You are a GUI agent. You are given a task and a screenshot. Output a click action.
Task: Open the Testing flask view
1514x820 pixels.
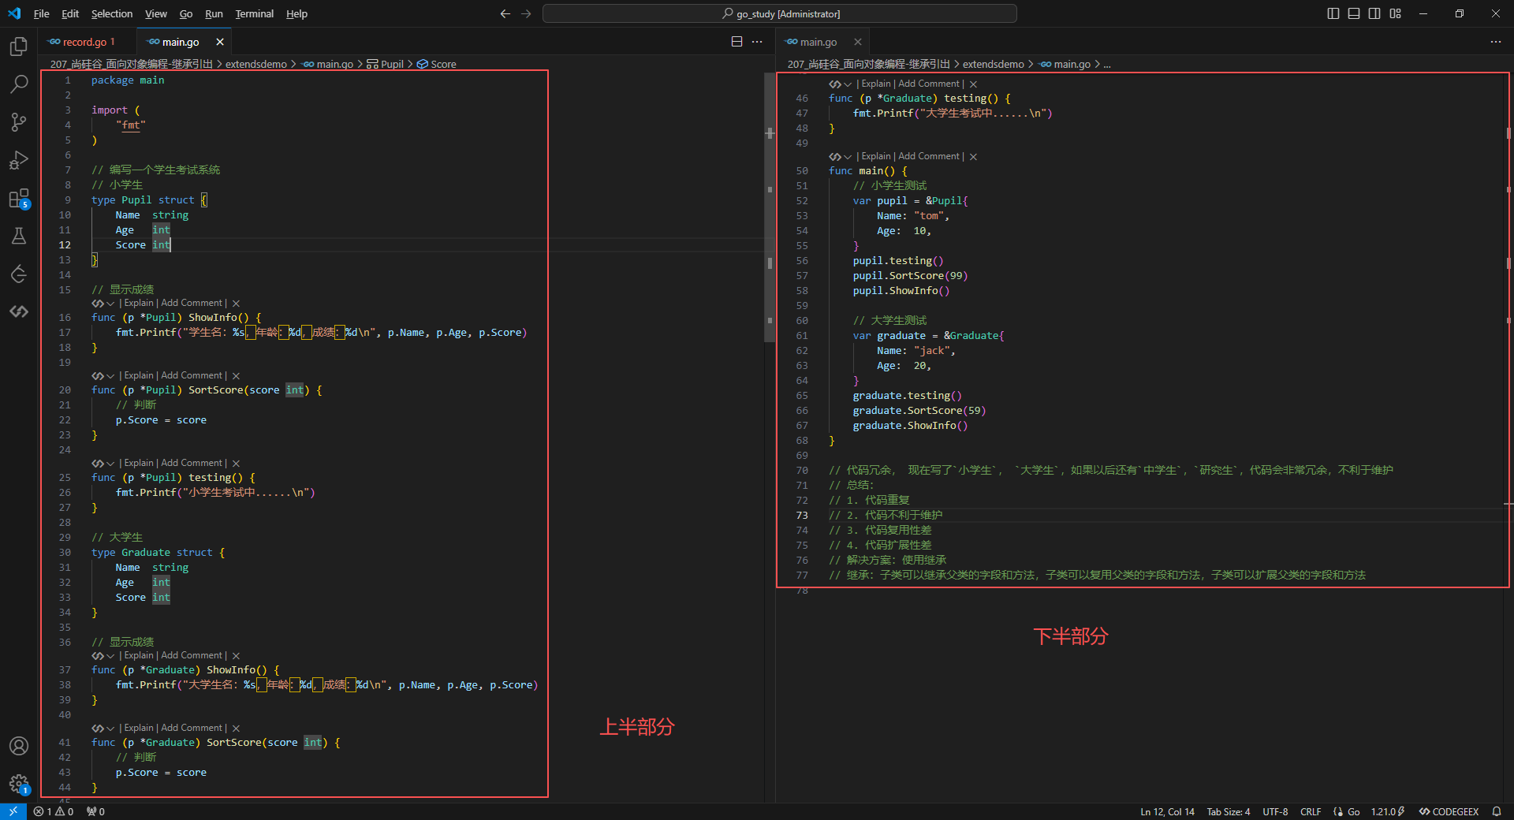[19, 236]
